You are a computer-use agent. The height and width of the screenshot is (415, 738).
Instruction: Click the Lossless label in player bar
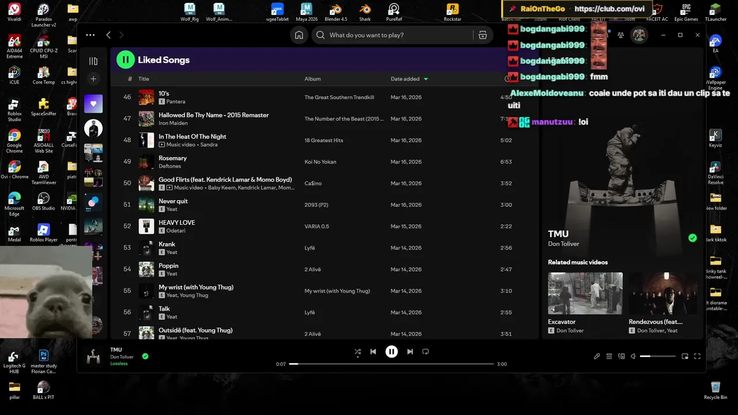click(119, 364)
